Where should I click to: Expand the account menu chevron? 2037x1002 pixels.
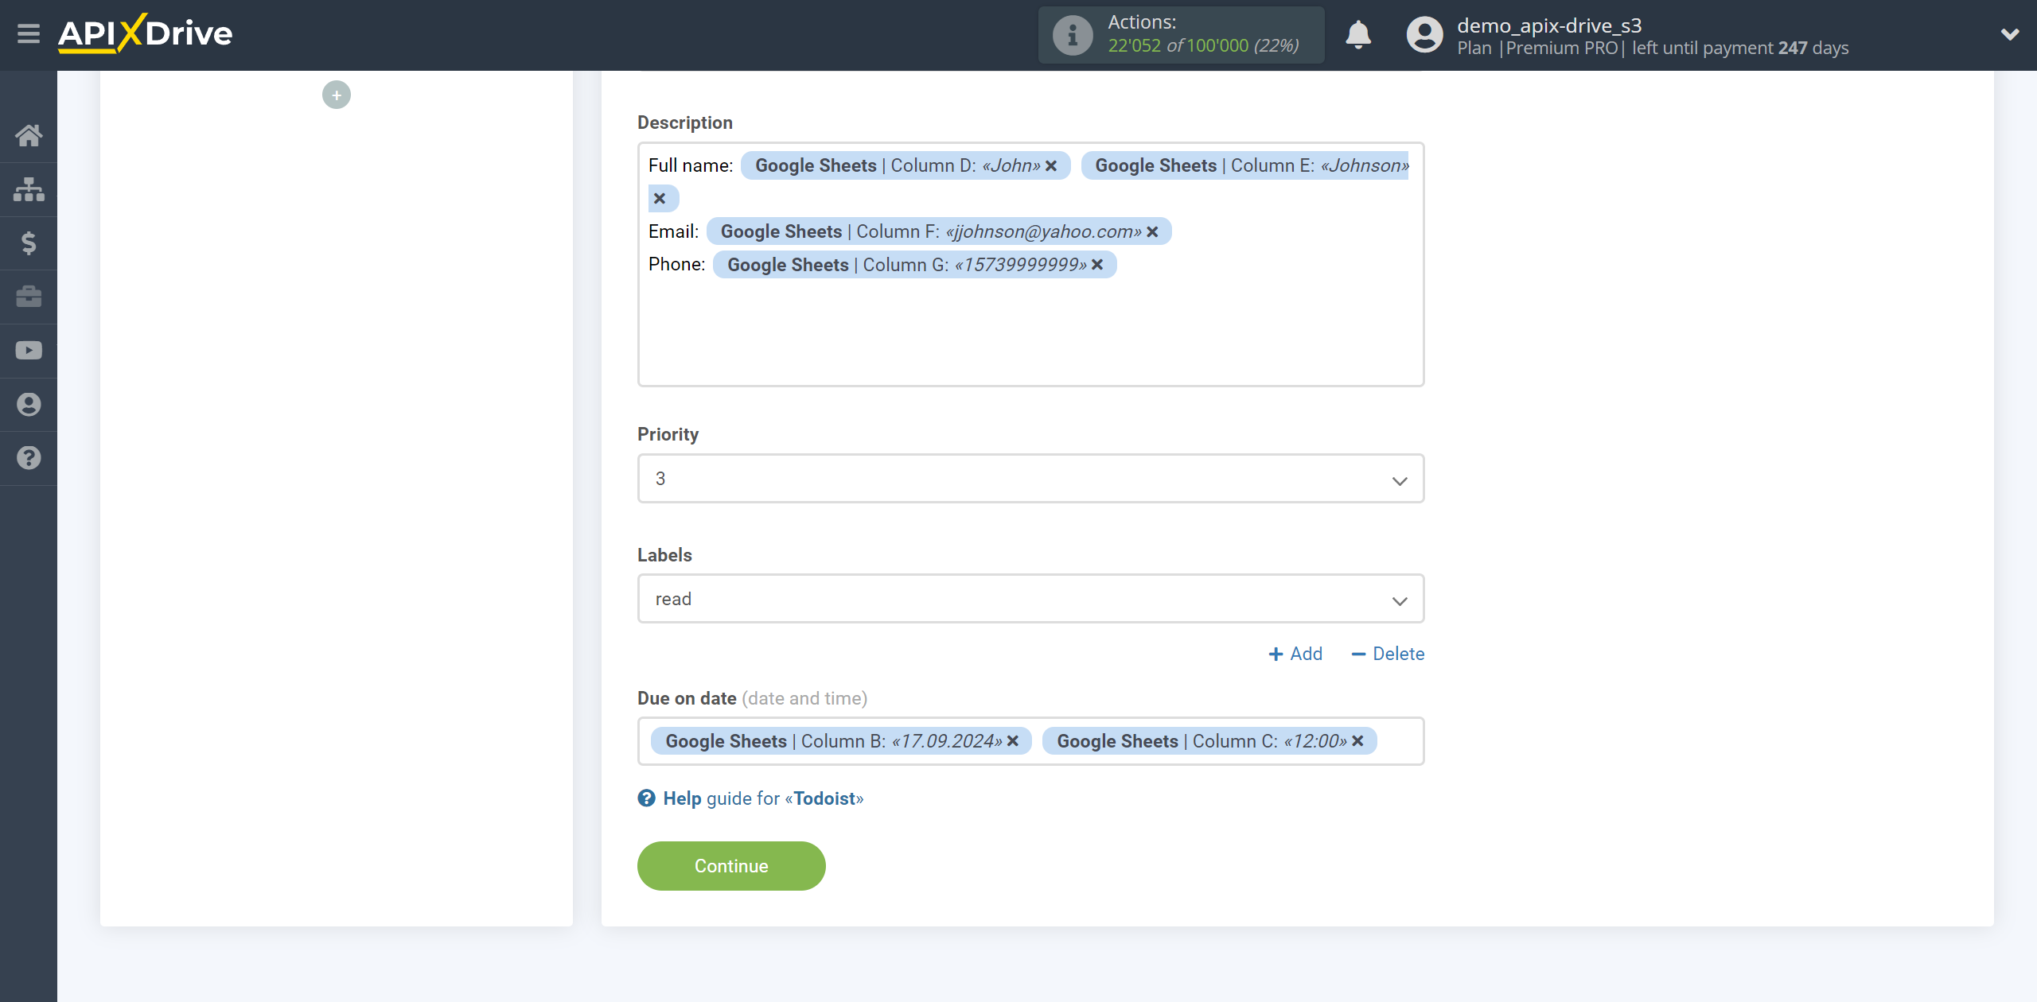2010,34
